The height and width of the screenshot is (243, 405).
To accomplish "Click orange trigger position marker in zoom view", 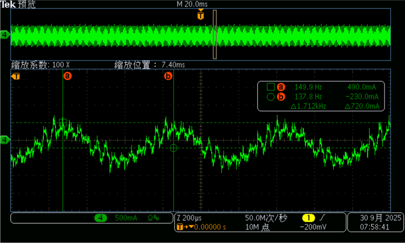I will pos(16,76).
